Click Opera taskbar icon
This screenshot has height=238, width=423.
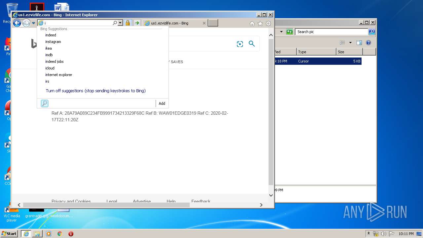[x=71, y=234]
